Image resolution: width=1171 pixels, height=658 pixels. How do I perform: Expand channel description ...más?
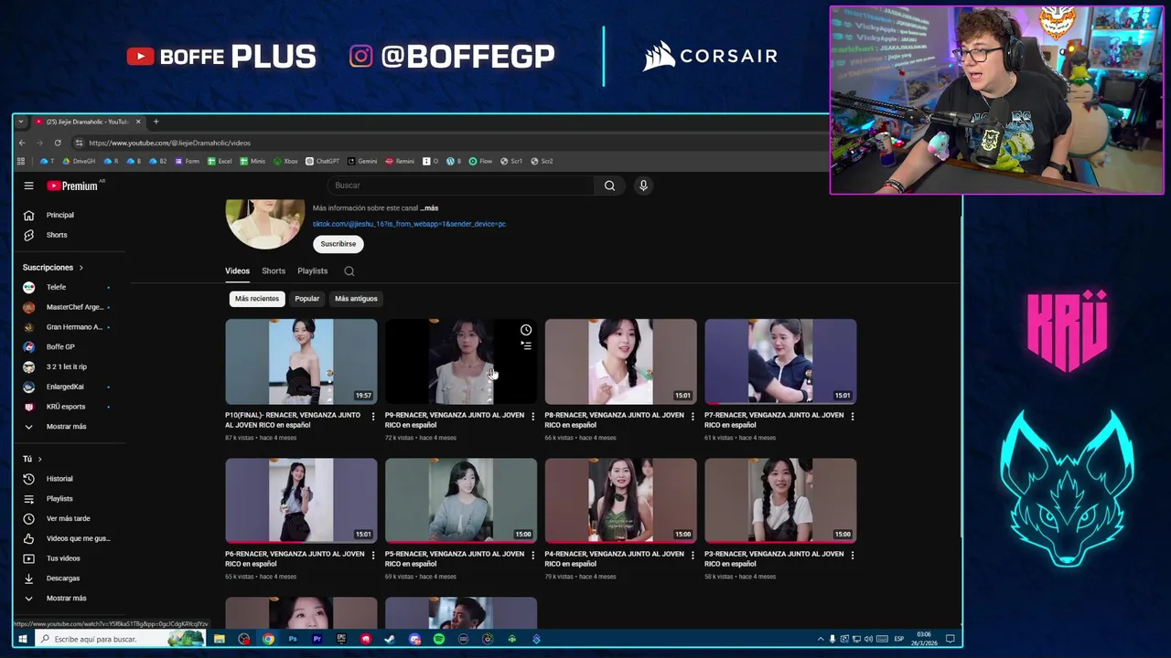[x=429, y=208]
